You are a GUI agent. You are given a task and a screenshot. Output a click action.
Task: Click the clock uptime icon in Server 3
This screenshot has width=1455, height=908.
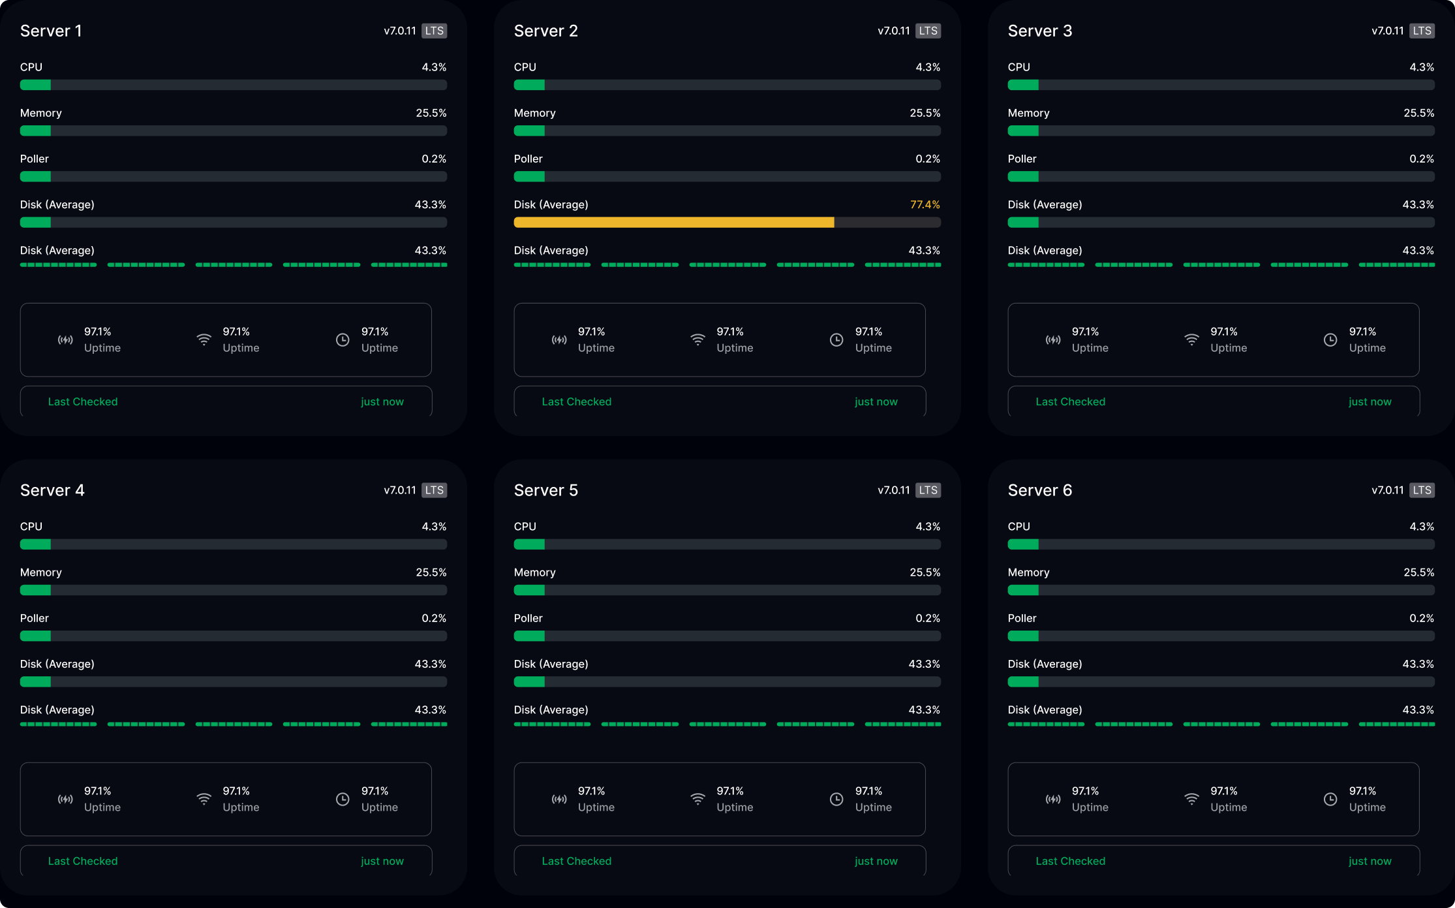(1330, 340)
